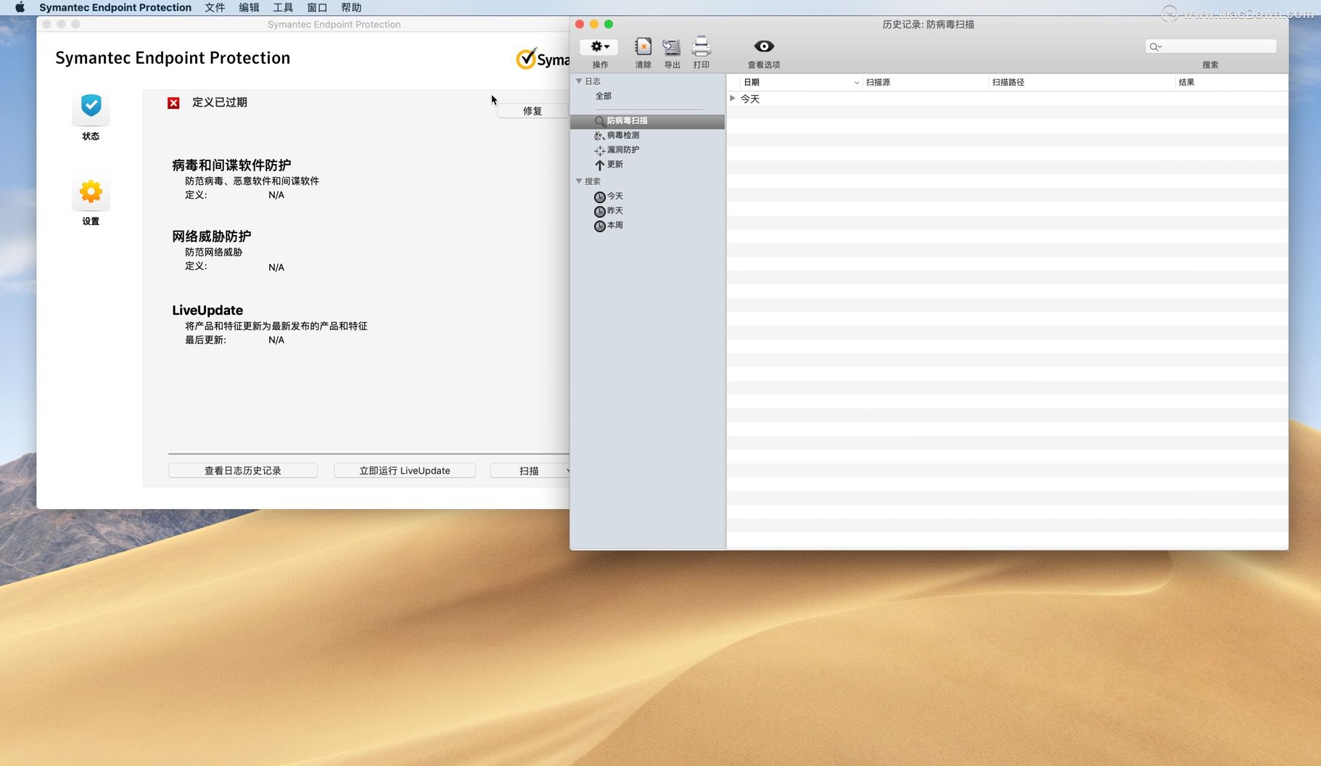1321x766 pixels.
Task: Click the 修复 button
Action: [532, 111]
